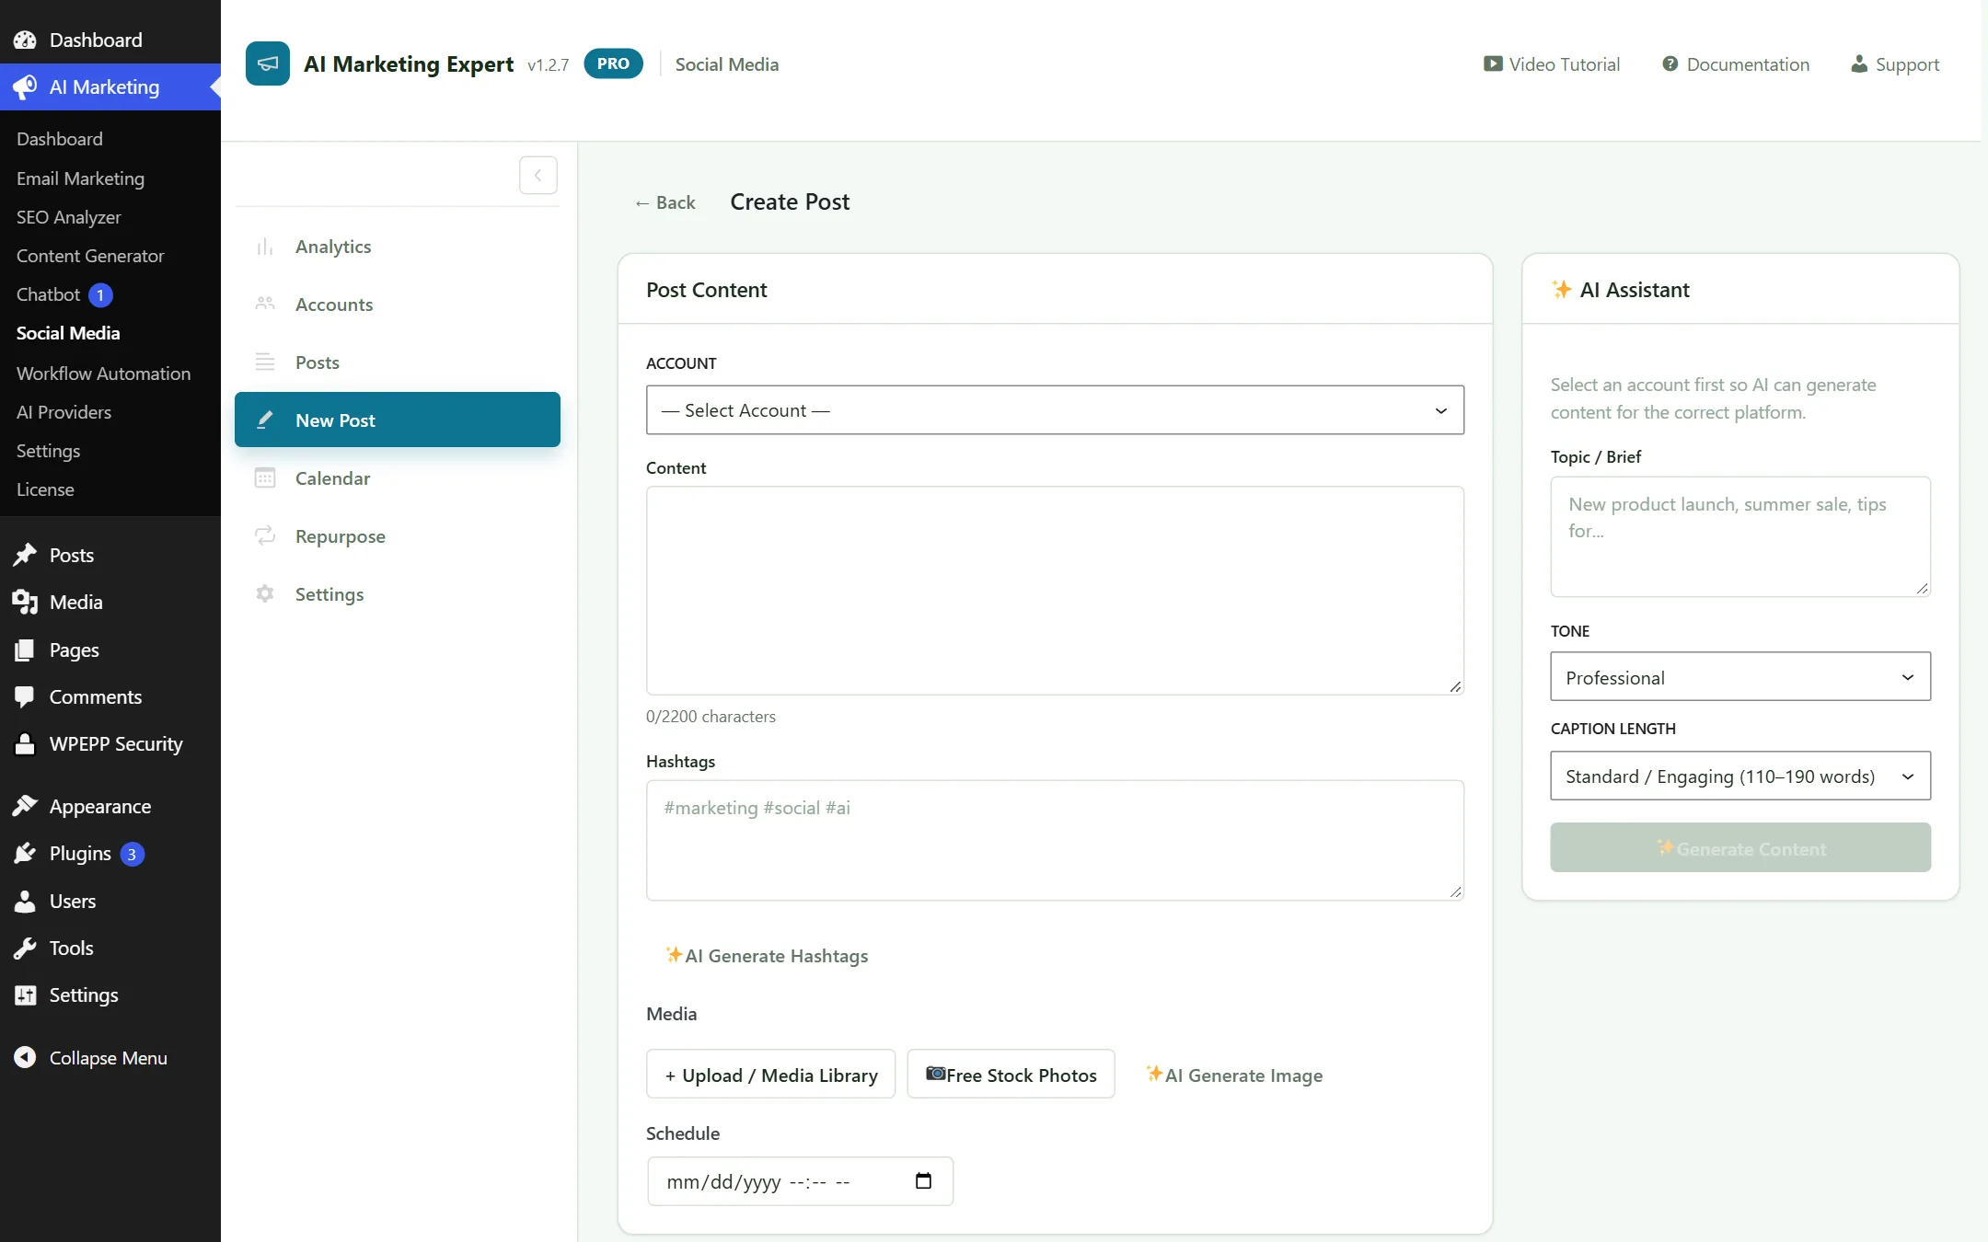Click the Appearance paintbrush icon
This screenshot has width=1988, height=1242.
[x=25, y=806]
